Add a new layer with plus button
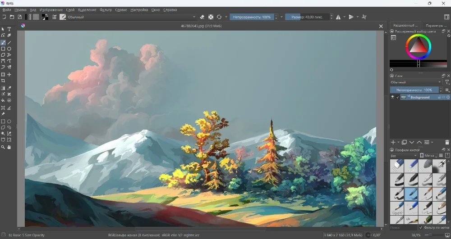The width and height of the screenshot is (451, 239). 393,142
